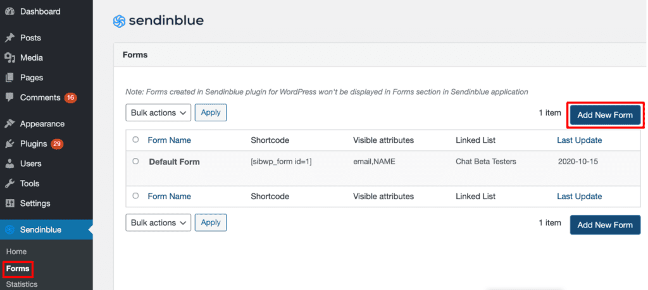
Task: Select Sendinblue in the sidebar
Action: [x=46, y=230]
